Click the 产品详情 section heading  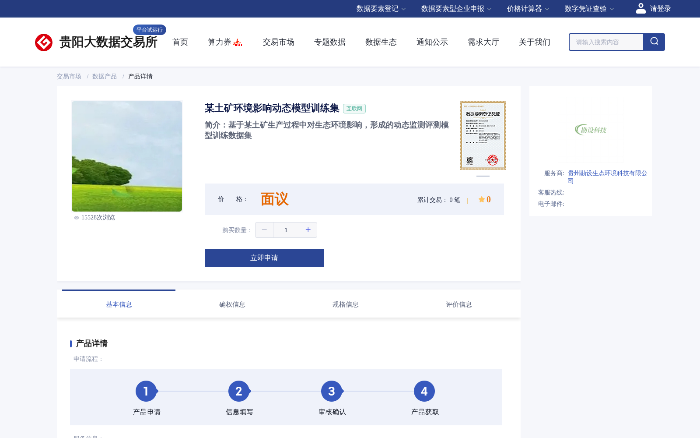click(x=92, y=343)
